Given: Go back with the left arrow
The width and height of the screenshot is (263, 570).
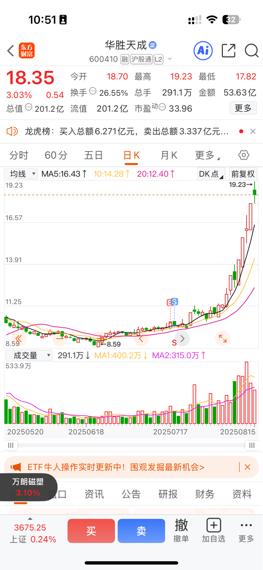Looking at the screenshot, I should [x=11, y=51].
